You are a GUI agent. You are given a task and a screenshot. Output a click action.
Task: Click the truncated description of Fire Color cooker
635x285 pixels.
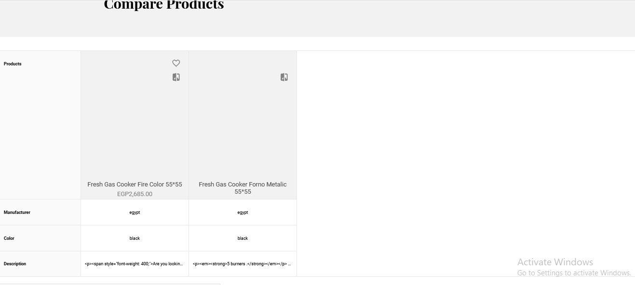point(135,263)
